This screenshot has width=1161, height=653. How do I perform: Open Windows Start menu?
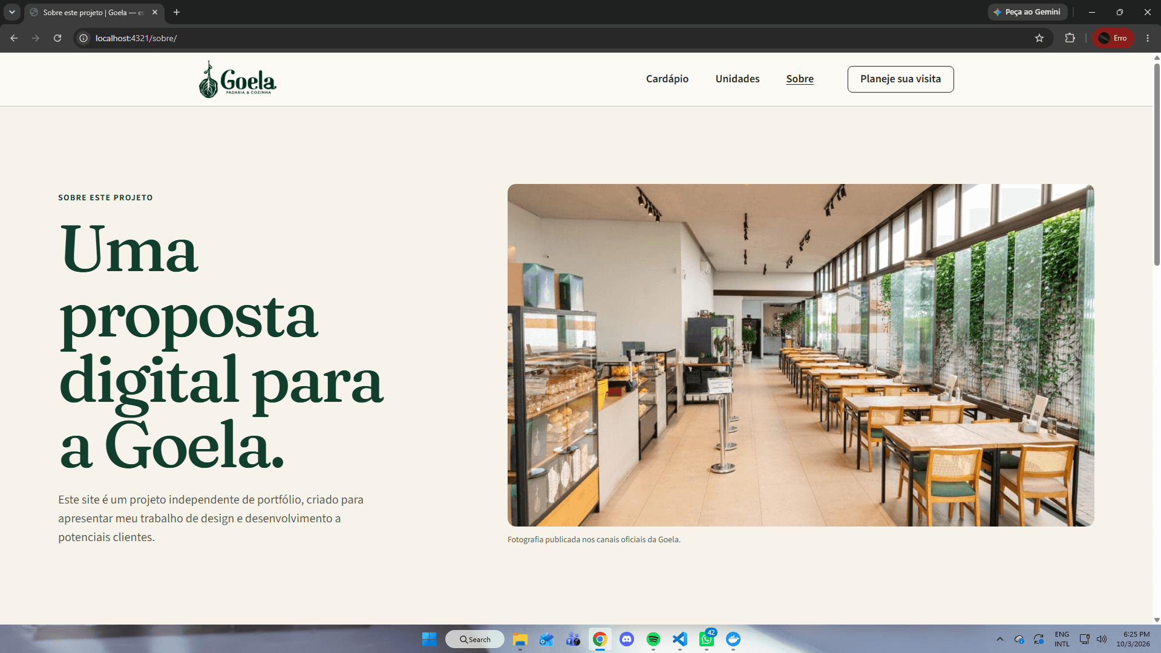pos(429,639)
